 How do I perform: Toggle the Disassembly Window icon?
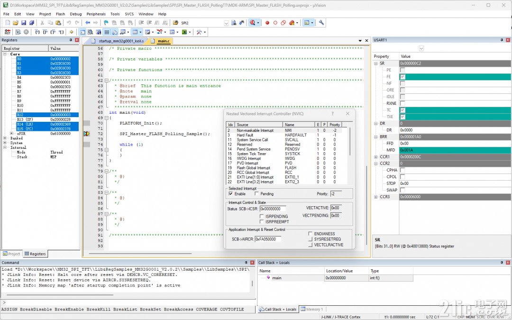point(91,32)
